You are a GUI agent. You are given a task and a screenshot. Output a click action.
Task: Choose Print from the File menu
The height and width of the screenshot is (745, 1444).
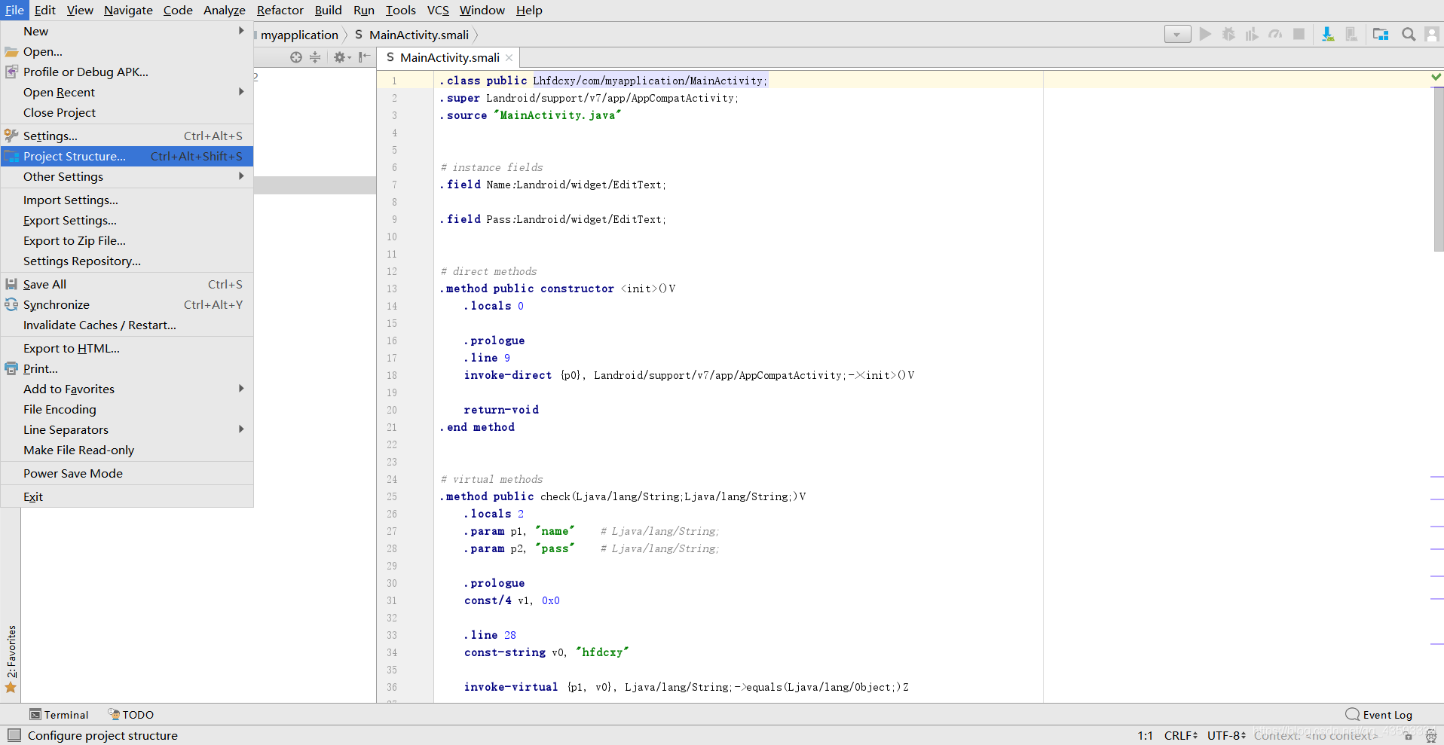127,368
